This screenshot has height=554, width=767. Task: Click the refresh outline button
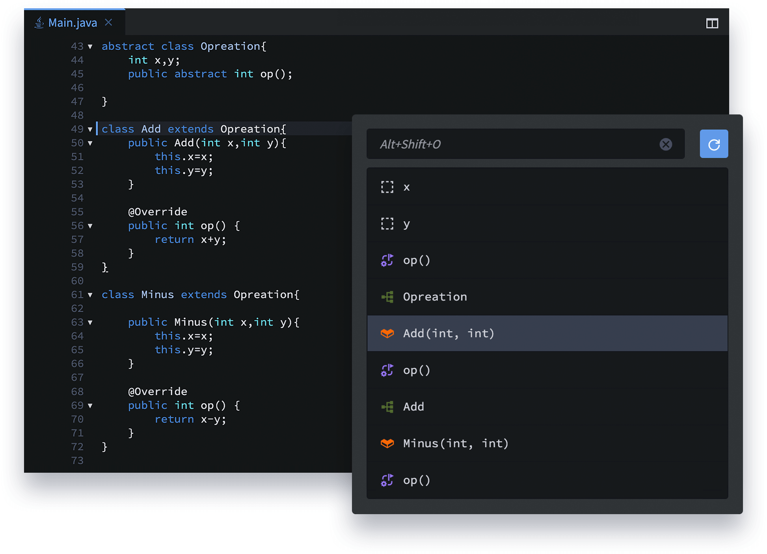tap(714, 144)
